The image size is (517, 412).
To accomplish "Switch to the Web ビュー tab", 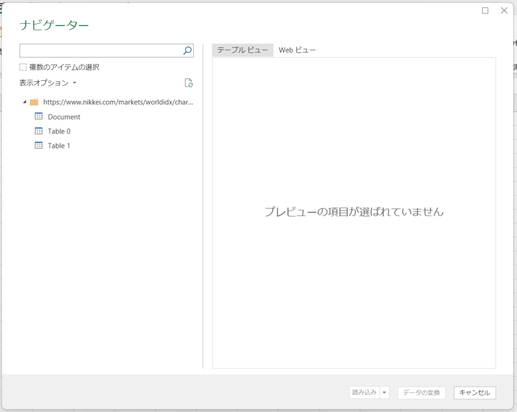I will (x=297, y=50).
